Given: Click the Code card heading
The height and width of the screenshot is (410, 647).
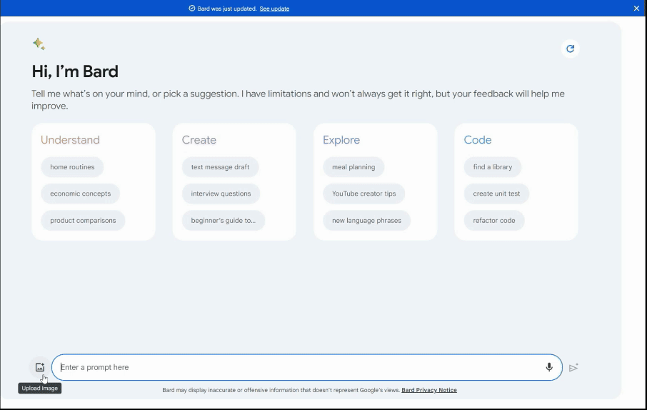Looking at the screenshot, I should (x=478, y=140).
